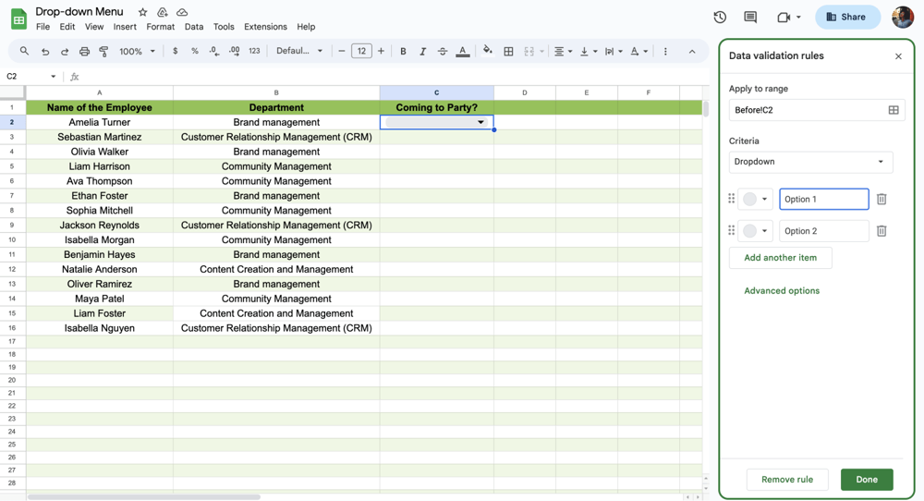
Task: Open the File menu
Action: point(43,27)
